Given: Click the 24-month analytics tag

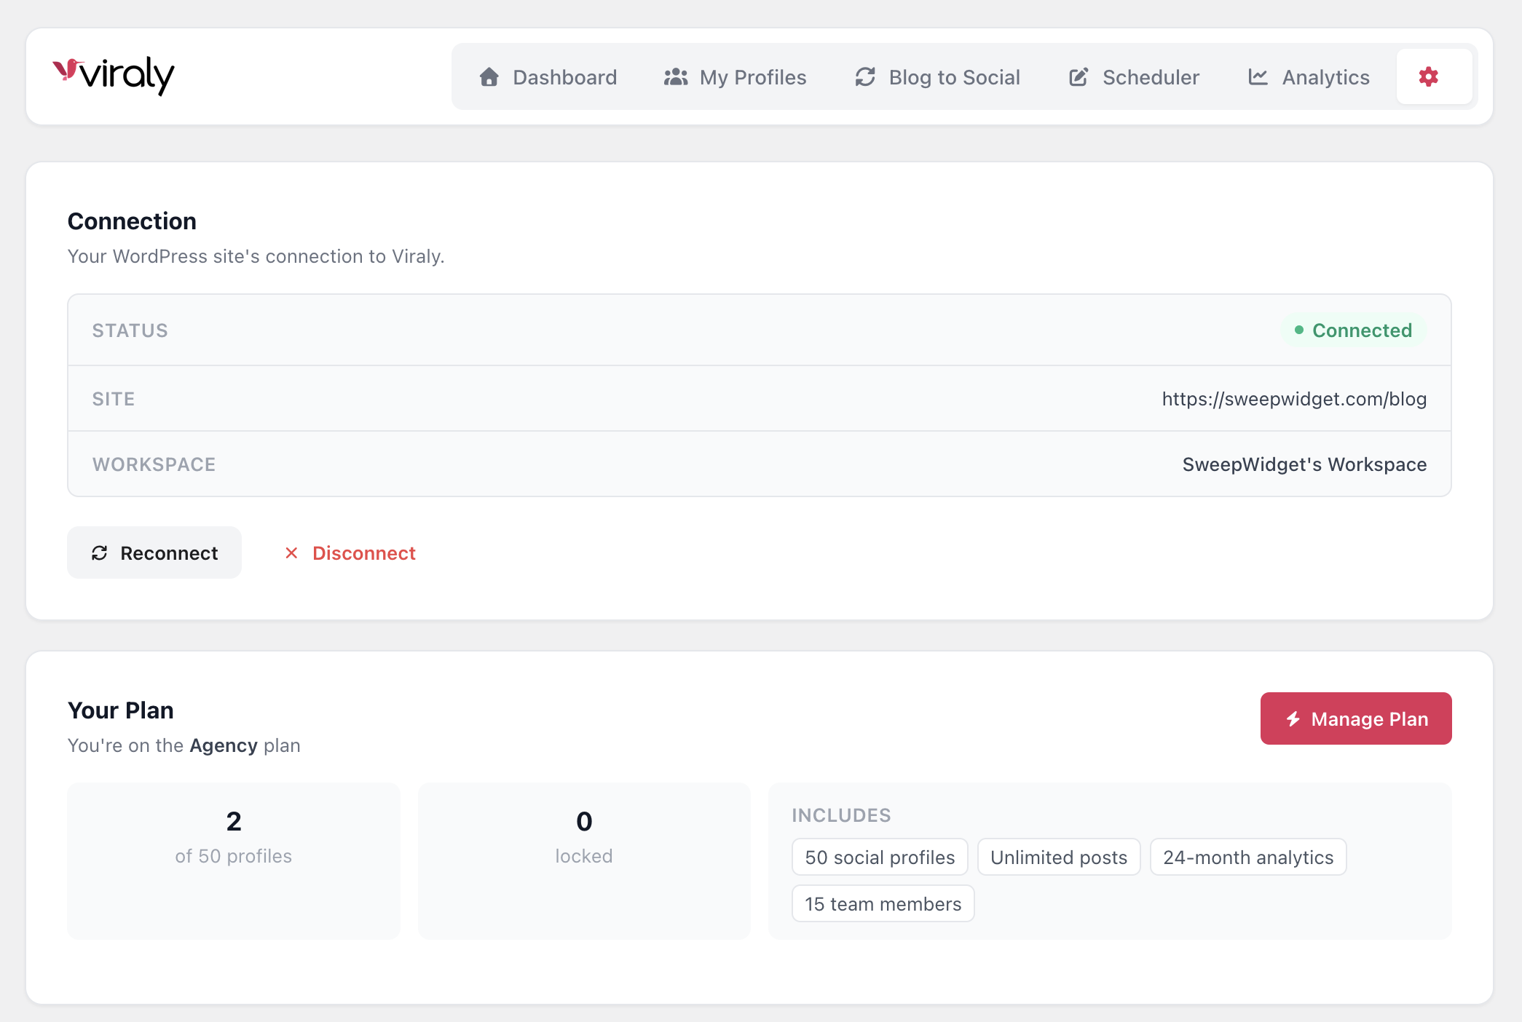Looking at the screenshot, I should pyautogui.click(x=1247, y=857).
